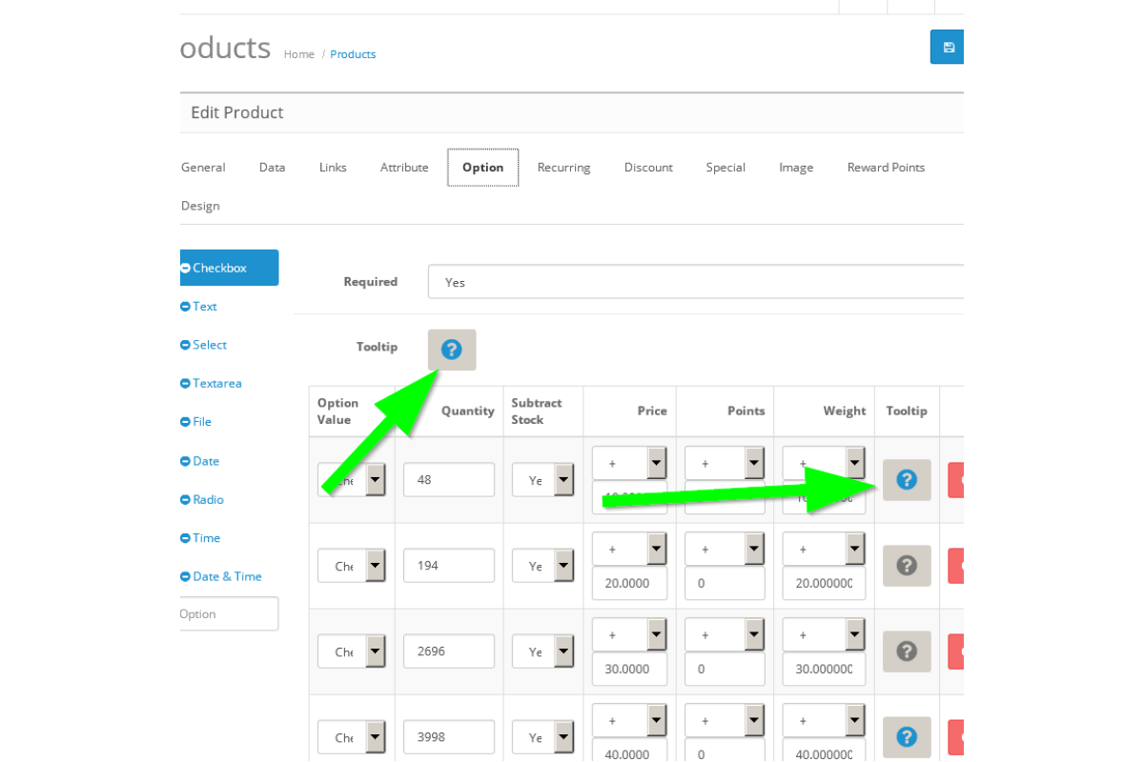This screenshot has height=762, width=1144.
Task: Click the quantity field containing 194
Action: pyautogui.click(x=448, y=566)
